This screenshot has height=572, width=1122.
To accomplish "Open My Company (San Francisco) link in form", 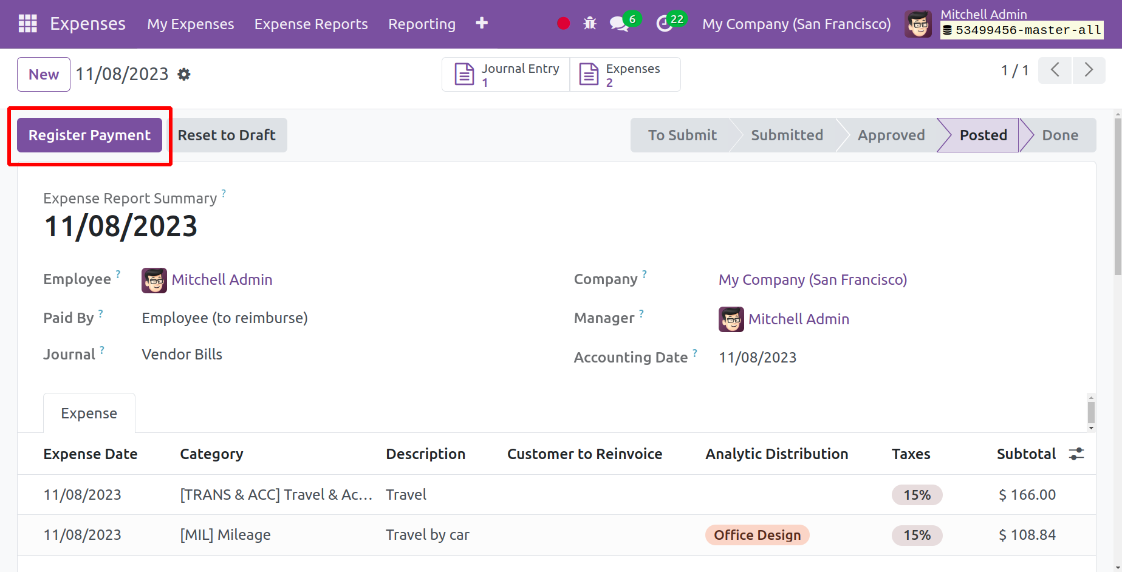I will coord(813,280).
